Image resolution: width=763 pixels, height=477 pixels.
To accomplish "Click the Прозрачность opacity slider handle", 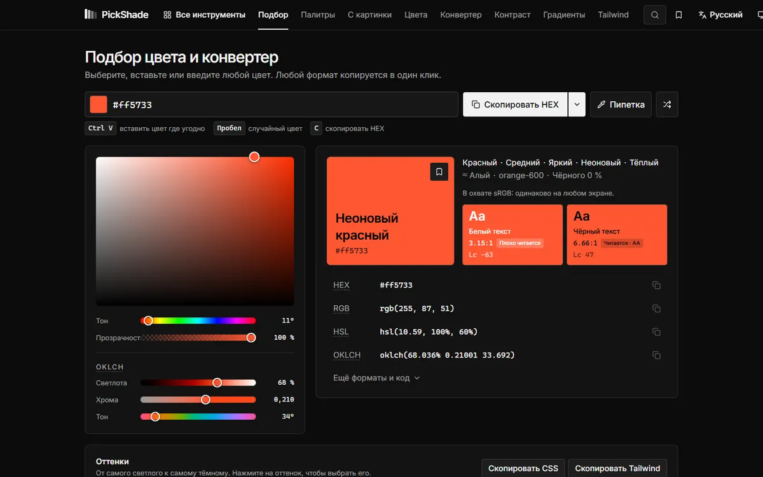I will (251, 338).
